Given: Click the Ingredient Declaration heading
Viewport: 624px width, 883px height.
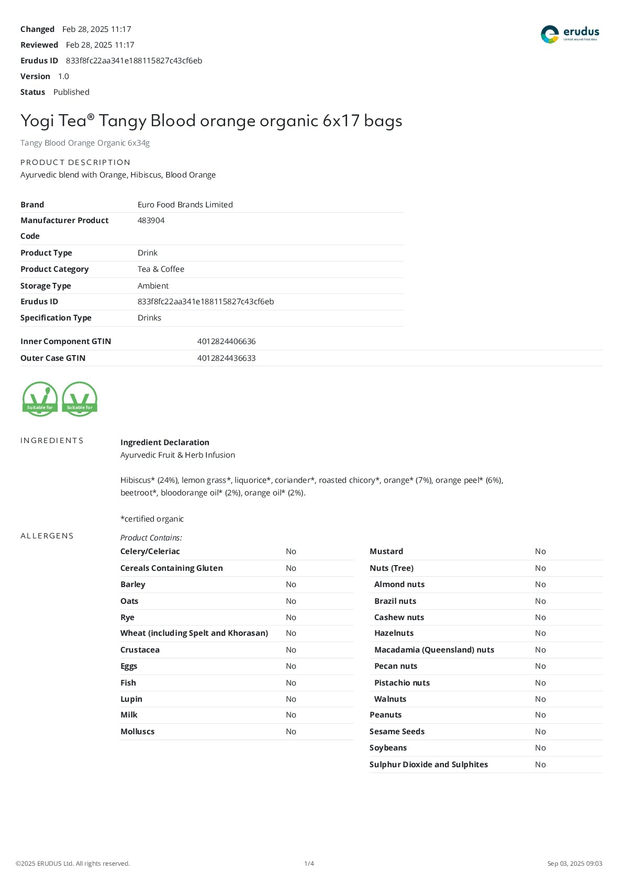Looking at the screenshot, I should [164, 443].
